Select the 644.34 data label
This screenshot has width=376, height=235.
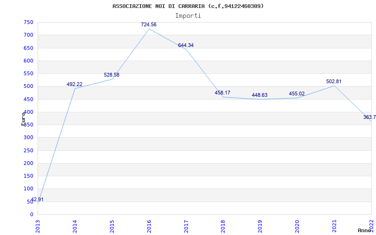pos(186,45)
